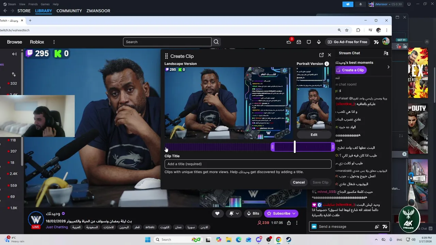Open Twitch more options dots beside Roblox
436x245 pixels.
(x=54, y=42)
